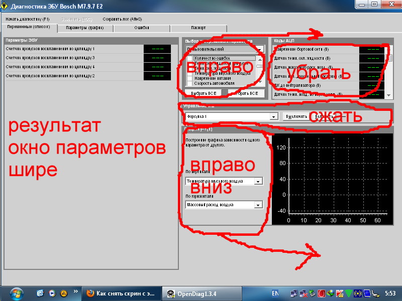
Task: Open the Форсунка 1 actuator dropdown
Action: tap(232, 117)
